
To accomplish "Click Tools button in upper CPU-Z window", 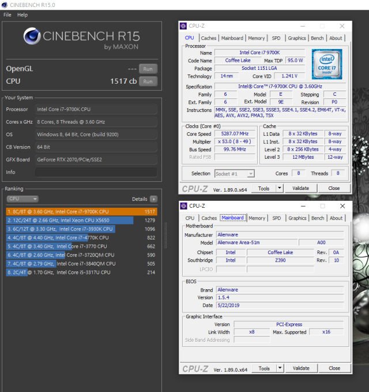I will tap(263, 188).
